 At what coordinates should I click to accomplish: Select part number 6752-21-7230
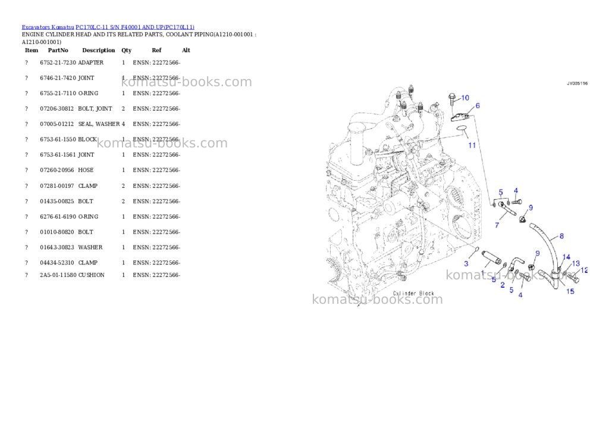click(58, 62)
